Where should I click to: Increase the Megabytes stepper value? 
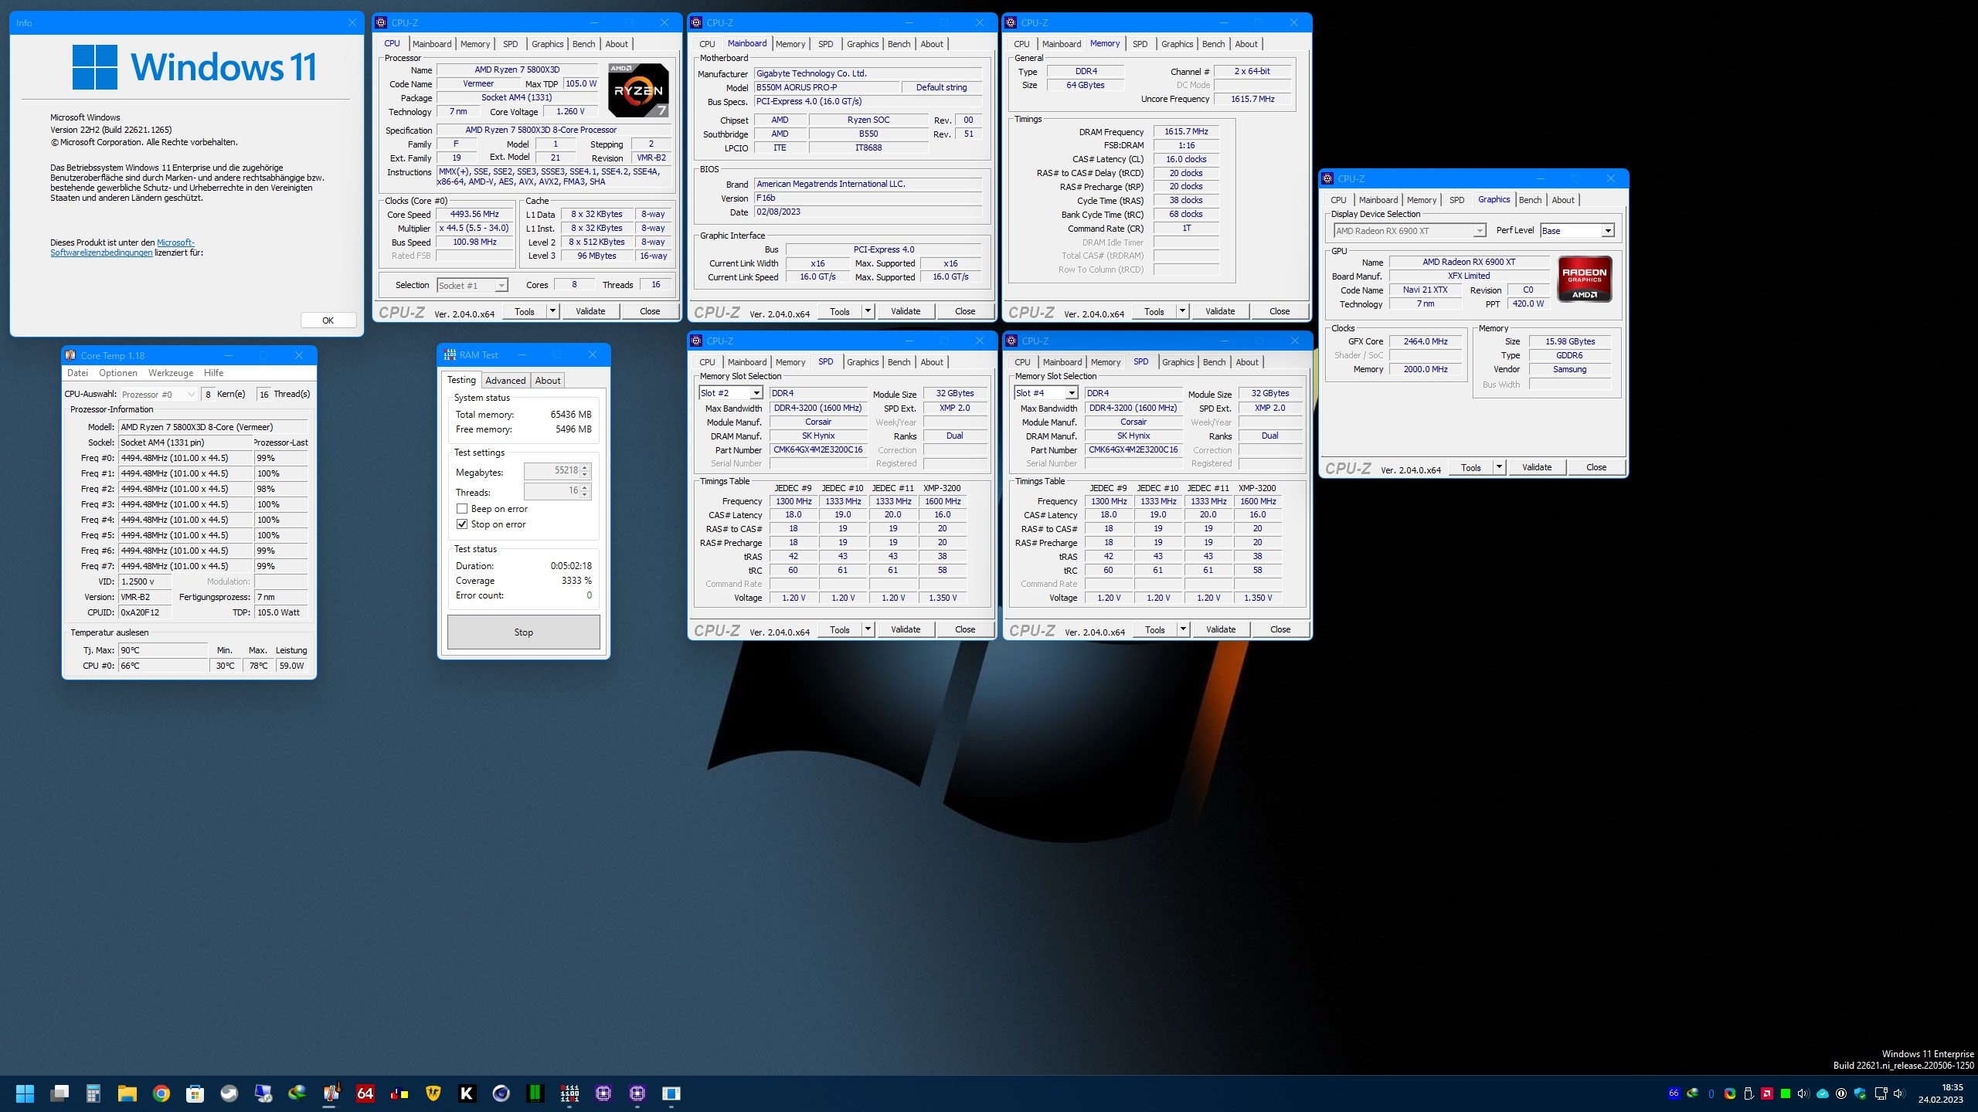pos(585,467)
